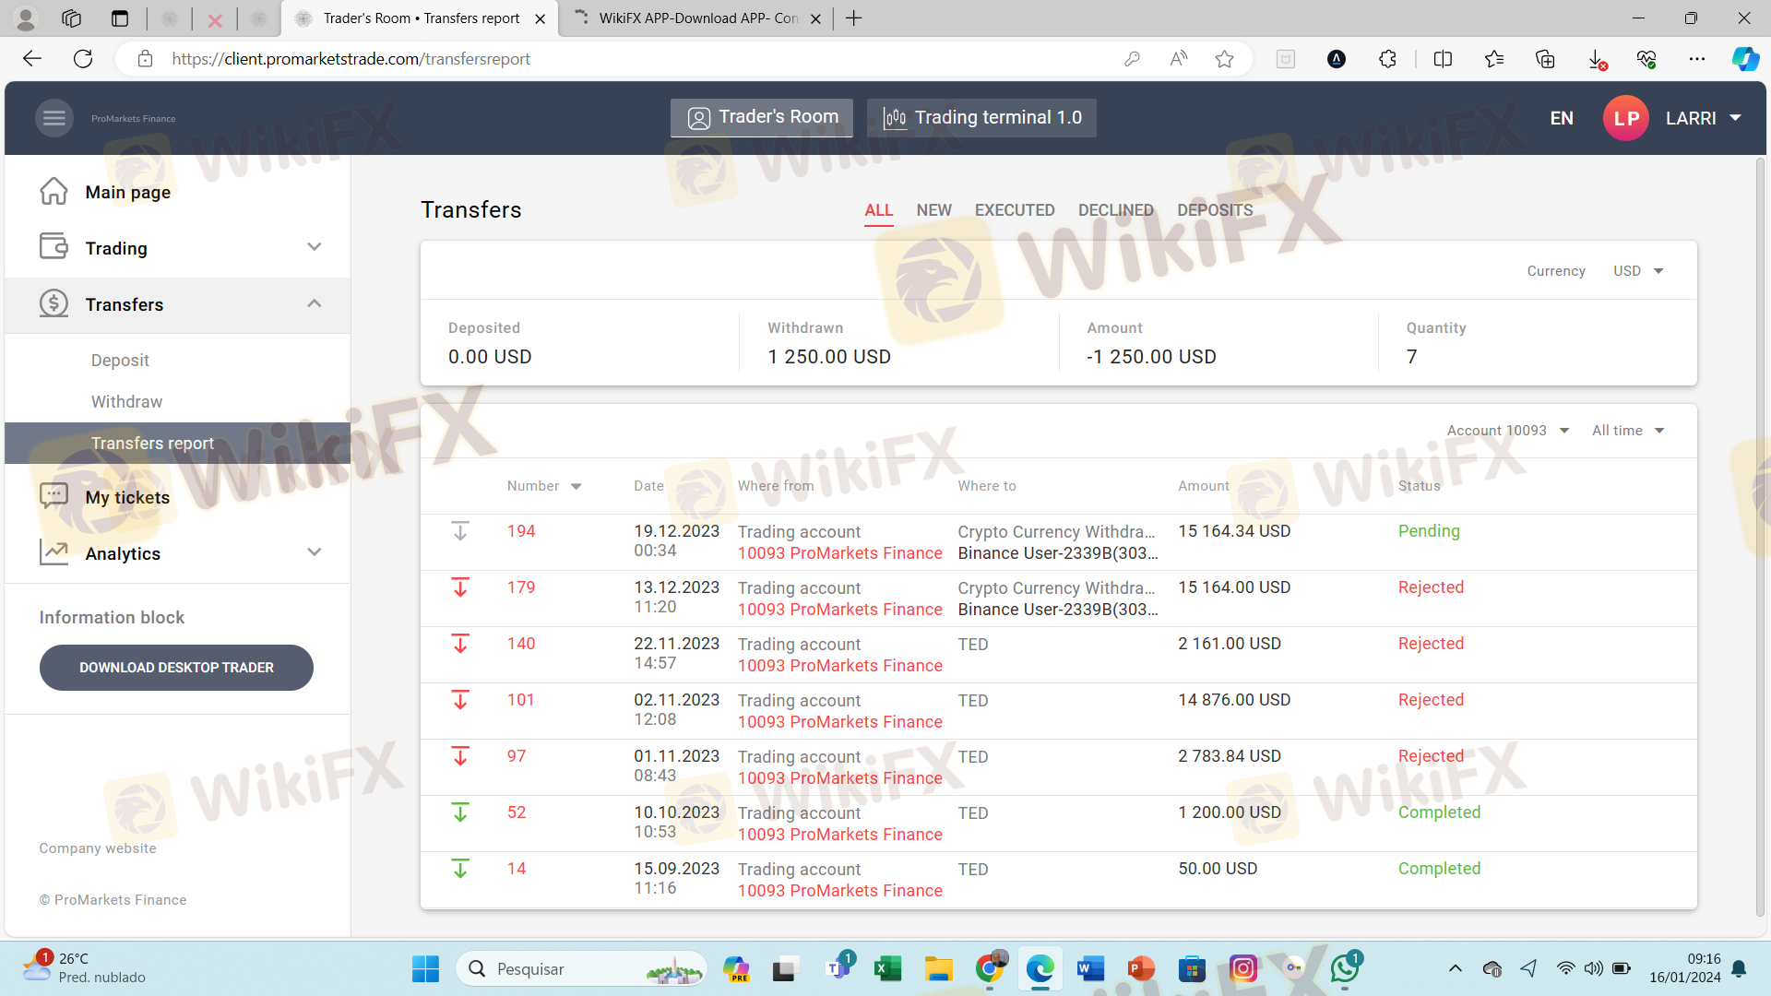Click the green arrow icon for transfer 52

(460, 812)
